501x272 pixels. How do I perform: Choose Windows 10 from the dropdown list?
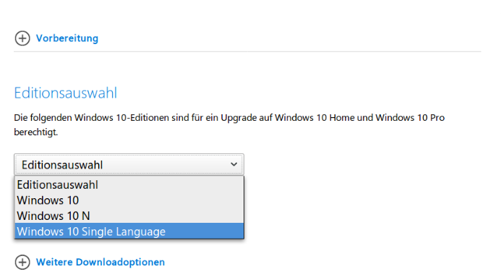[129, 200]
